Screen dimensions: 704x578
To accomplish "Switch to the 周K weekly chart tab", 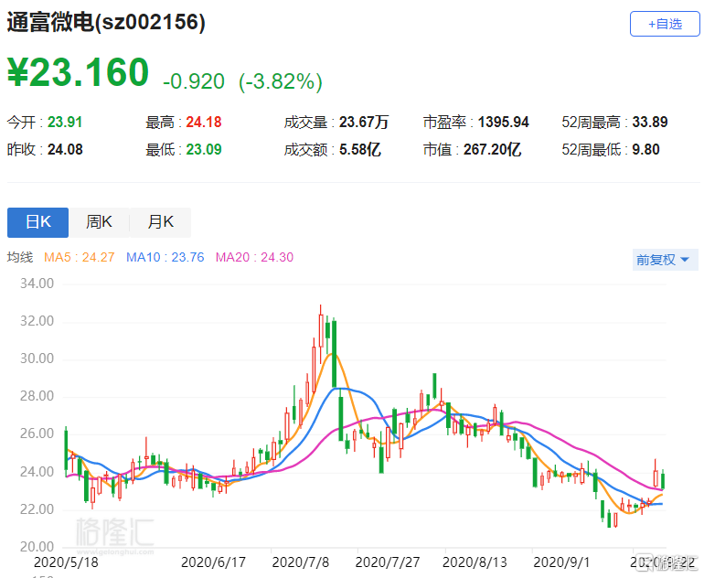I will click(x=99, y=222).
